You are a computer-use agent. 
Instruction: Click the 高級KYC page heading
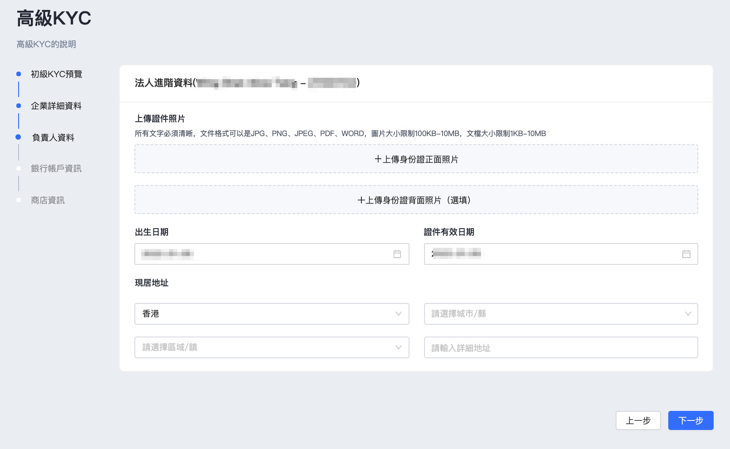(54, 19)
